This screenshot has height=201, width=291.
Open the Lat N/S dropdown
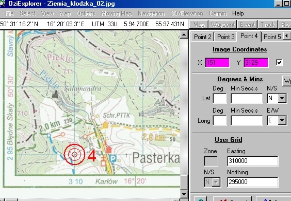click(x=282, y=98)
